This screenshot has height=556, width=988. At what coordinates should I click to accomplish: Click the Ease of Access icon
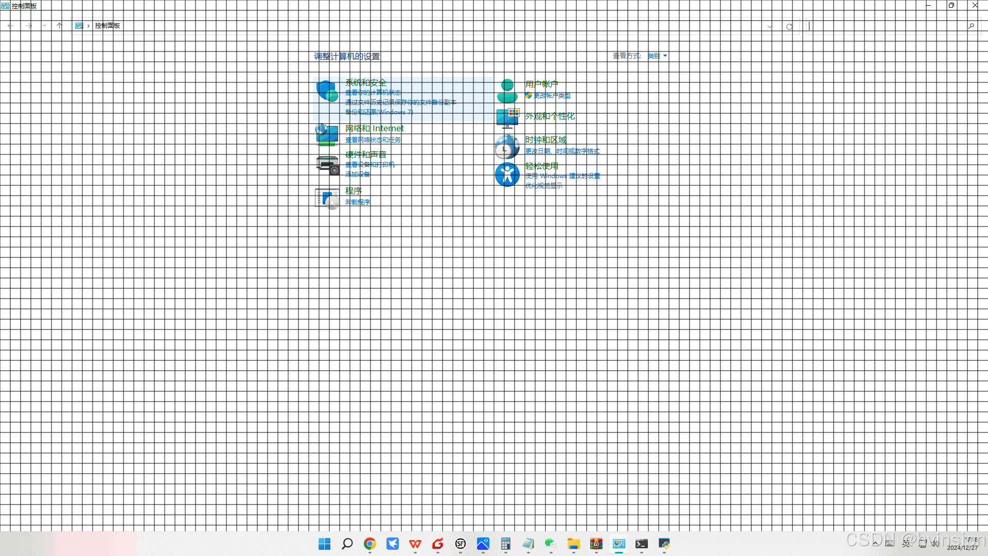507,175
